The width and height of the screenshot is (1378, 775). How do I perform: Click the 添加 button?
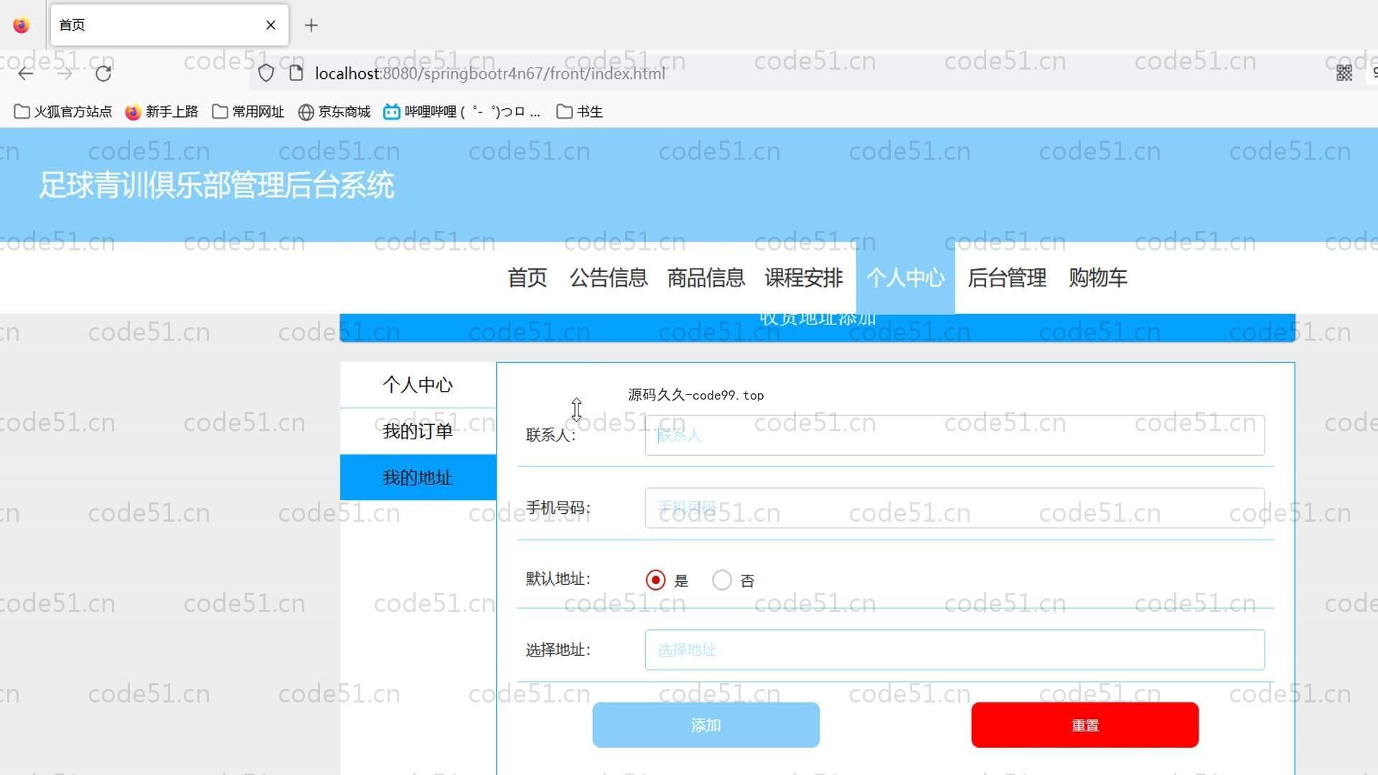click(x=706, y=725)
